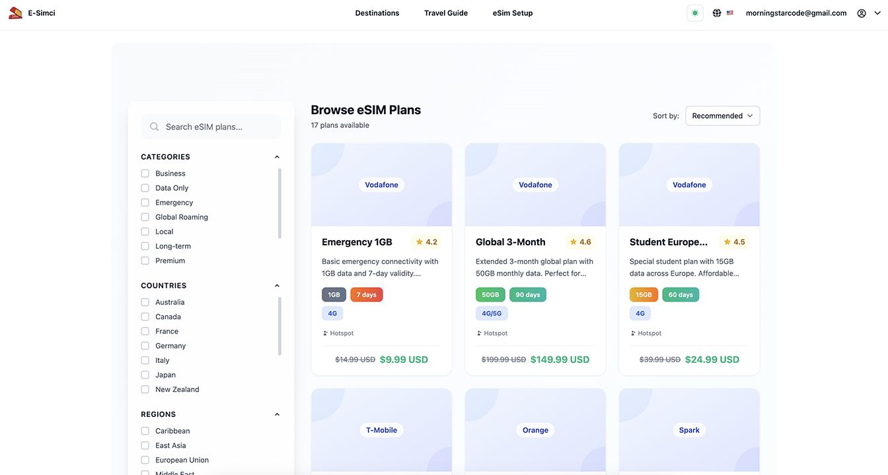Open the Destinations menu
This screenshot has width=888, height=475.
377,13
